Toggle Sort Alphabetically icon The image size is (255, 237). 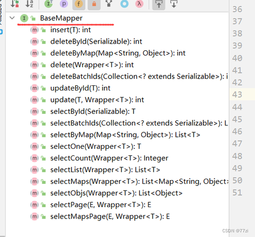tap(29, 4)
